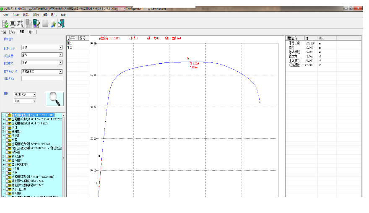The width and height of the screenshot is (369, 213).
Task: Open the 用户U menu
Action: (x=54, y=15)
